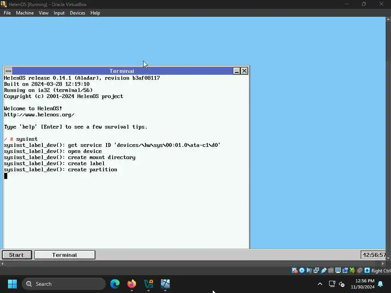
Task: Click the 'Built on 2024-03-28 12:19:10' line
Action: 47,84
